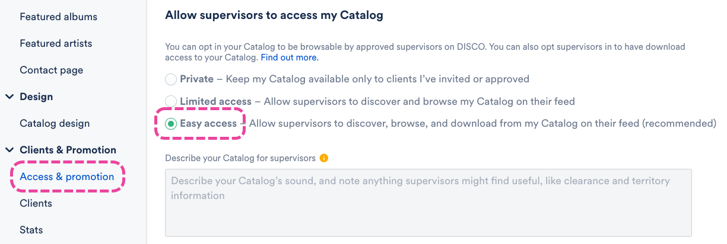The width and height of the screenshot is (727, 244).
Task: Choose the Limited access radio option
Action: (171, 101)
